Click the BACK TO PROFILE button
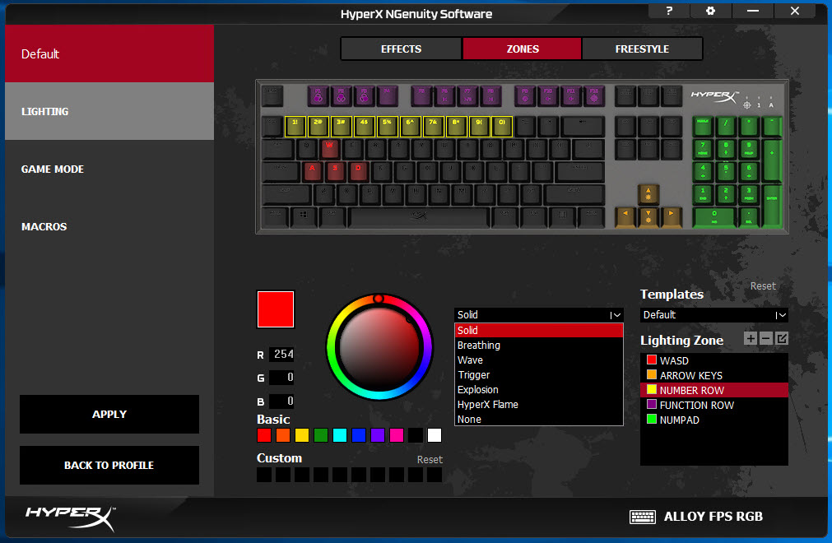Screen dimensions: 832x543 pyautogui.click(x=109, y=465)
